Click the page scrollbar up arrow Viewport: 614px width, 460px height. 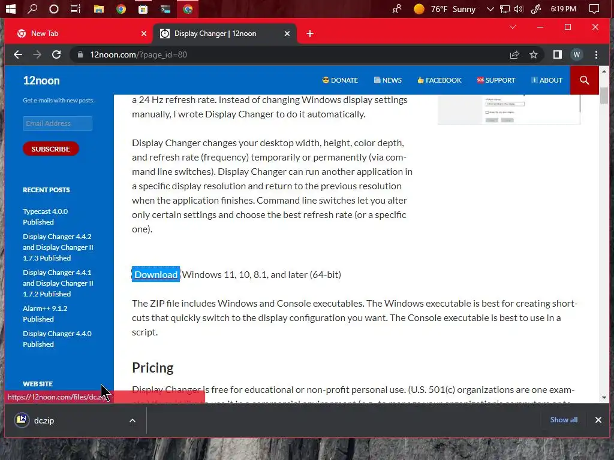[604, 72]
